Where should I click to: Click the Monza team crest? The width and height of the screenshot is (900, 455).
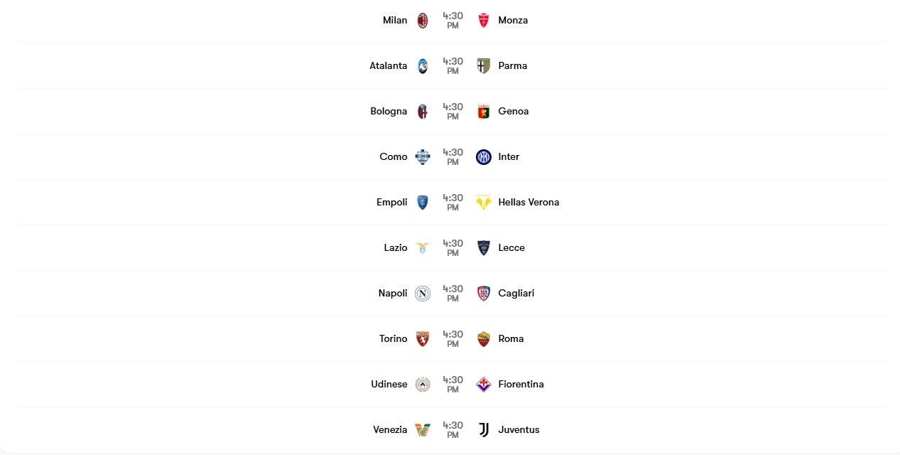click(x=484, y=20)
